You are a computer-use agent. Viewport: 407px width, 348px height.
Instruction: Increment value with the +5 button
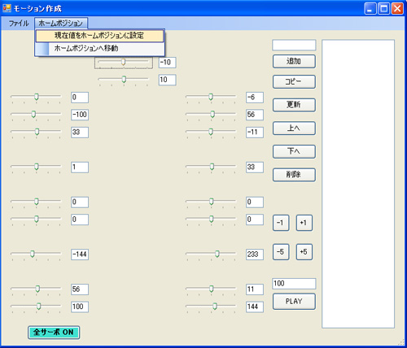click(304, 252)
